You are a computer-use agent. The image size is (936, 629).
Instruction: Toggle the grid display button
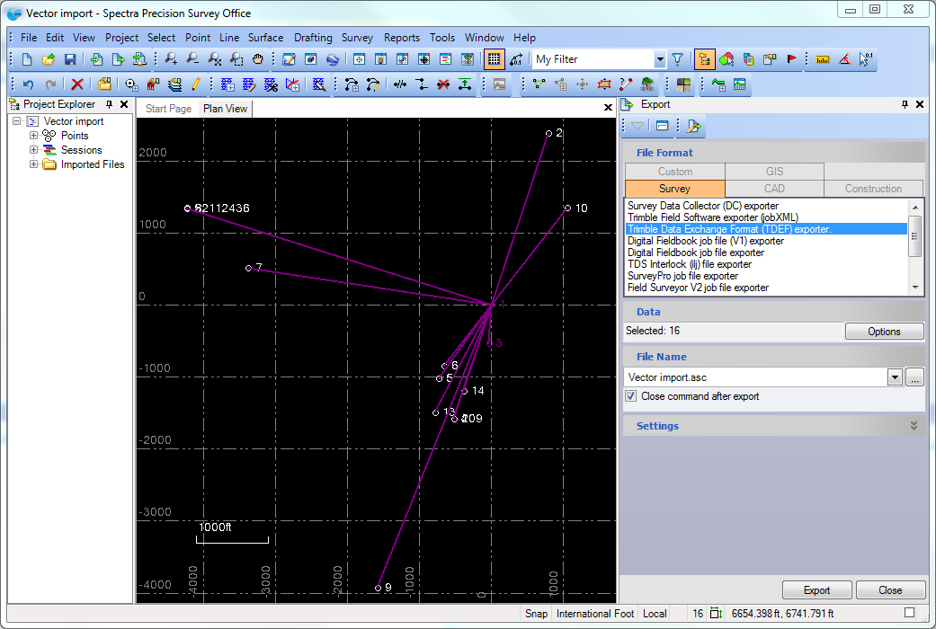tap(494, 60)
